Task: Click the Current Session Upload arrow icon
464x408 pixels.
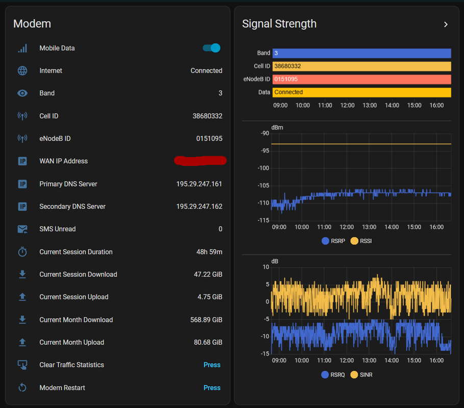Action: (x=22, y=297)
